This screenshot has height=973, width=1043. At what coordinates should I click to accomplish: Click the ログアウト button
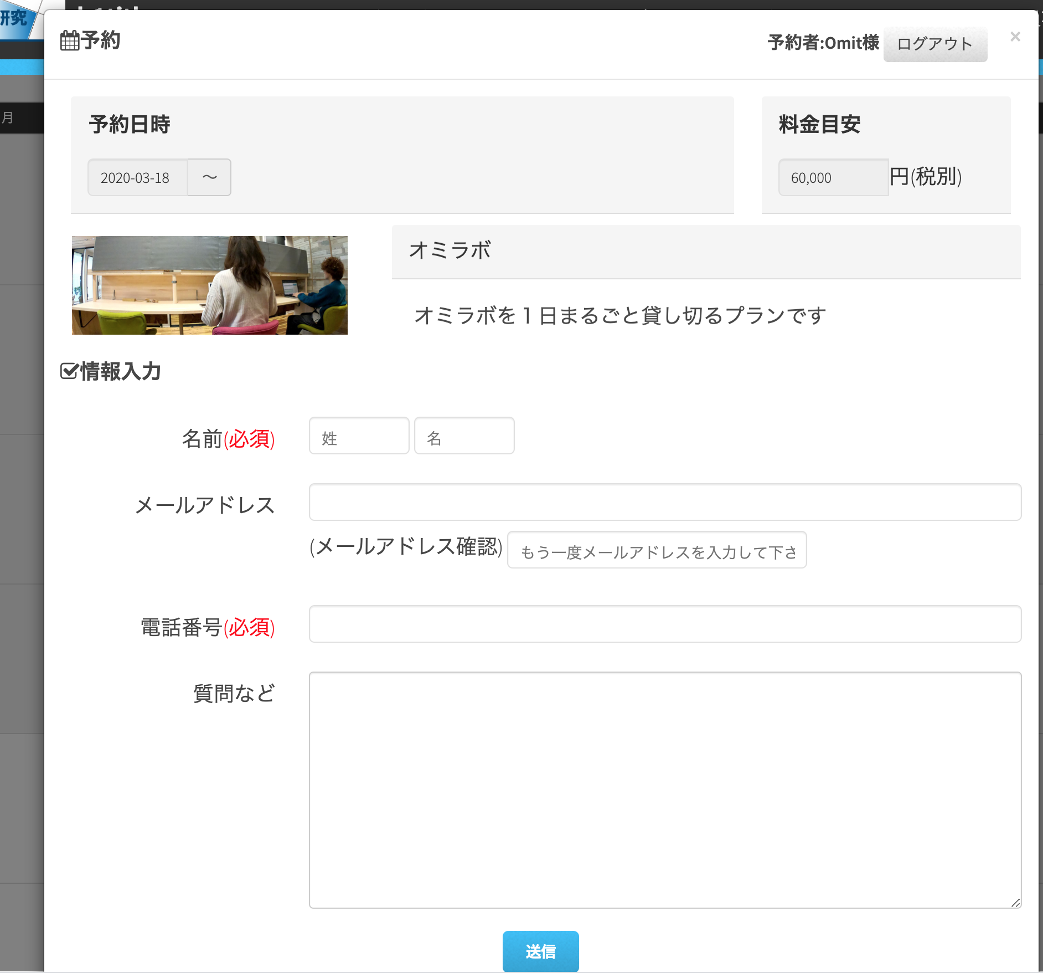[x=934, y=44]
